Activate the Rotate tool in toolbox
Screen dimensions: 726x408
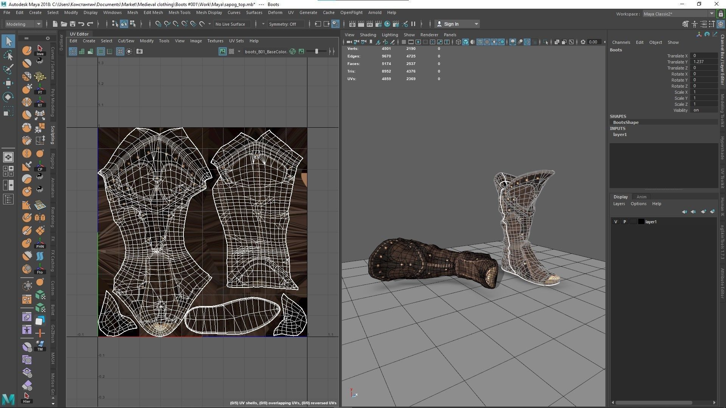8,97
